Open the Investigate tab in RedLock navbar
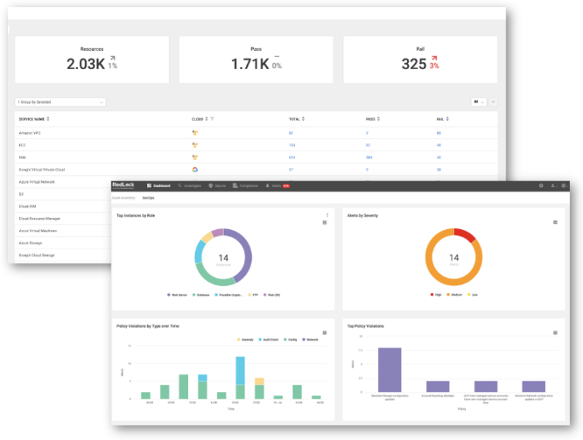The width and height of the screenshot is (583, 440). pos(190,185)
